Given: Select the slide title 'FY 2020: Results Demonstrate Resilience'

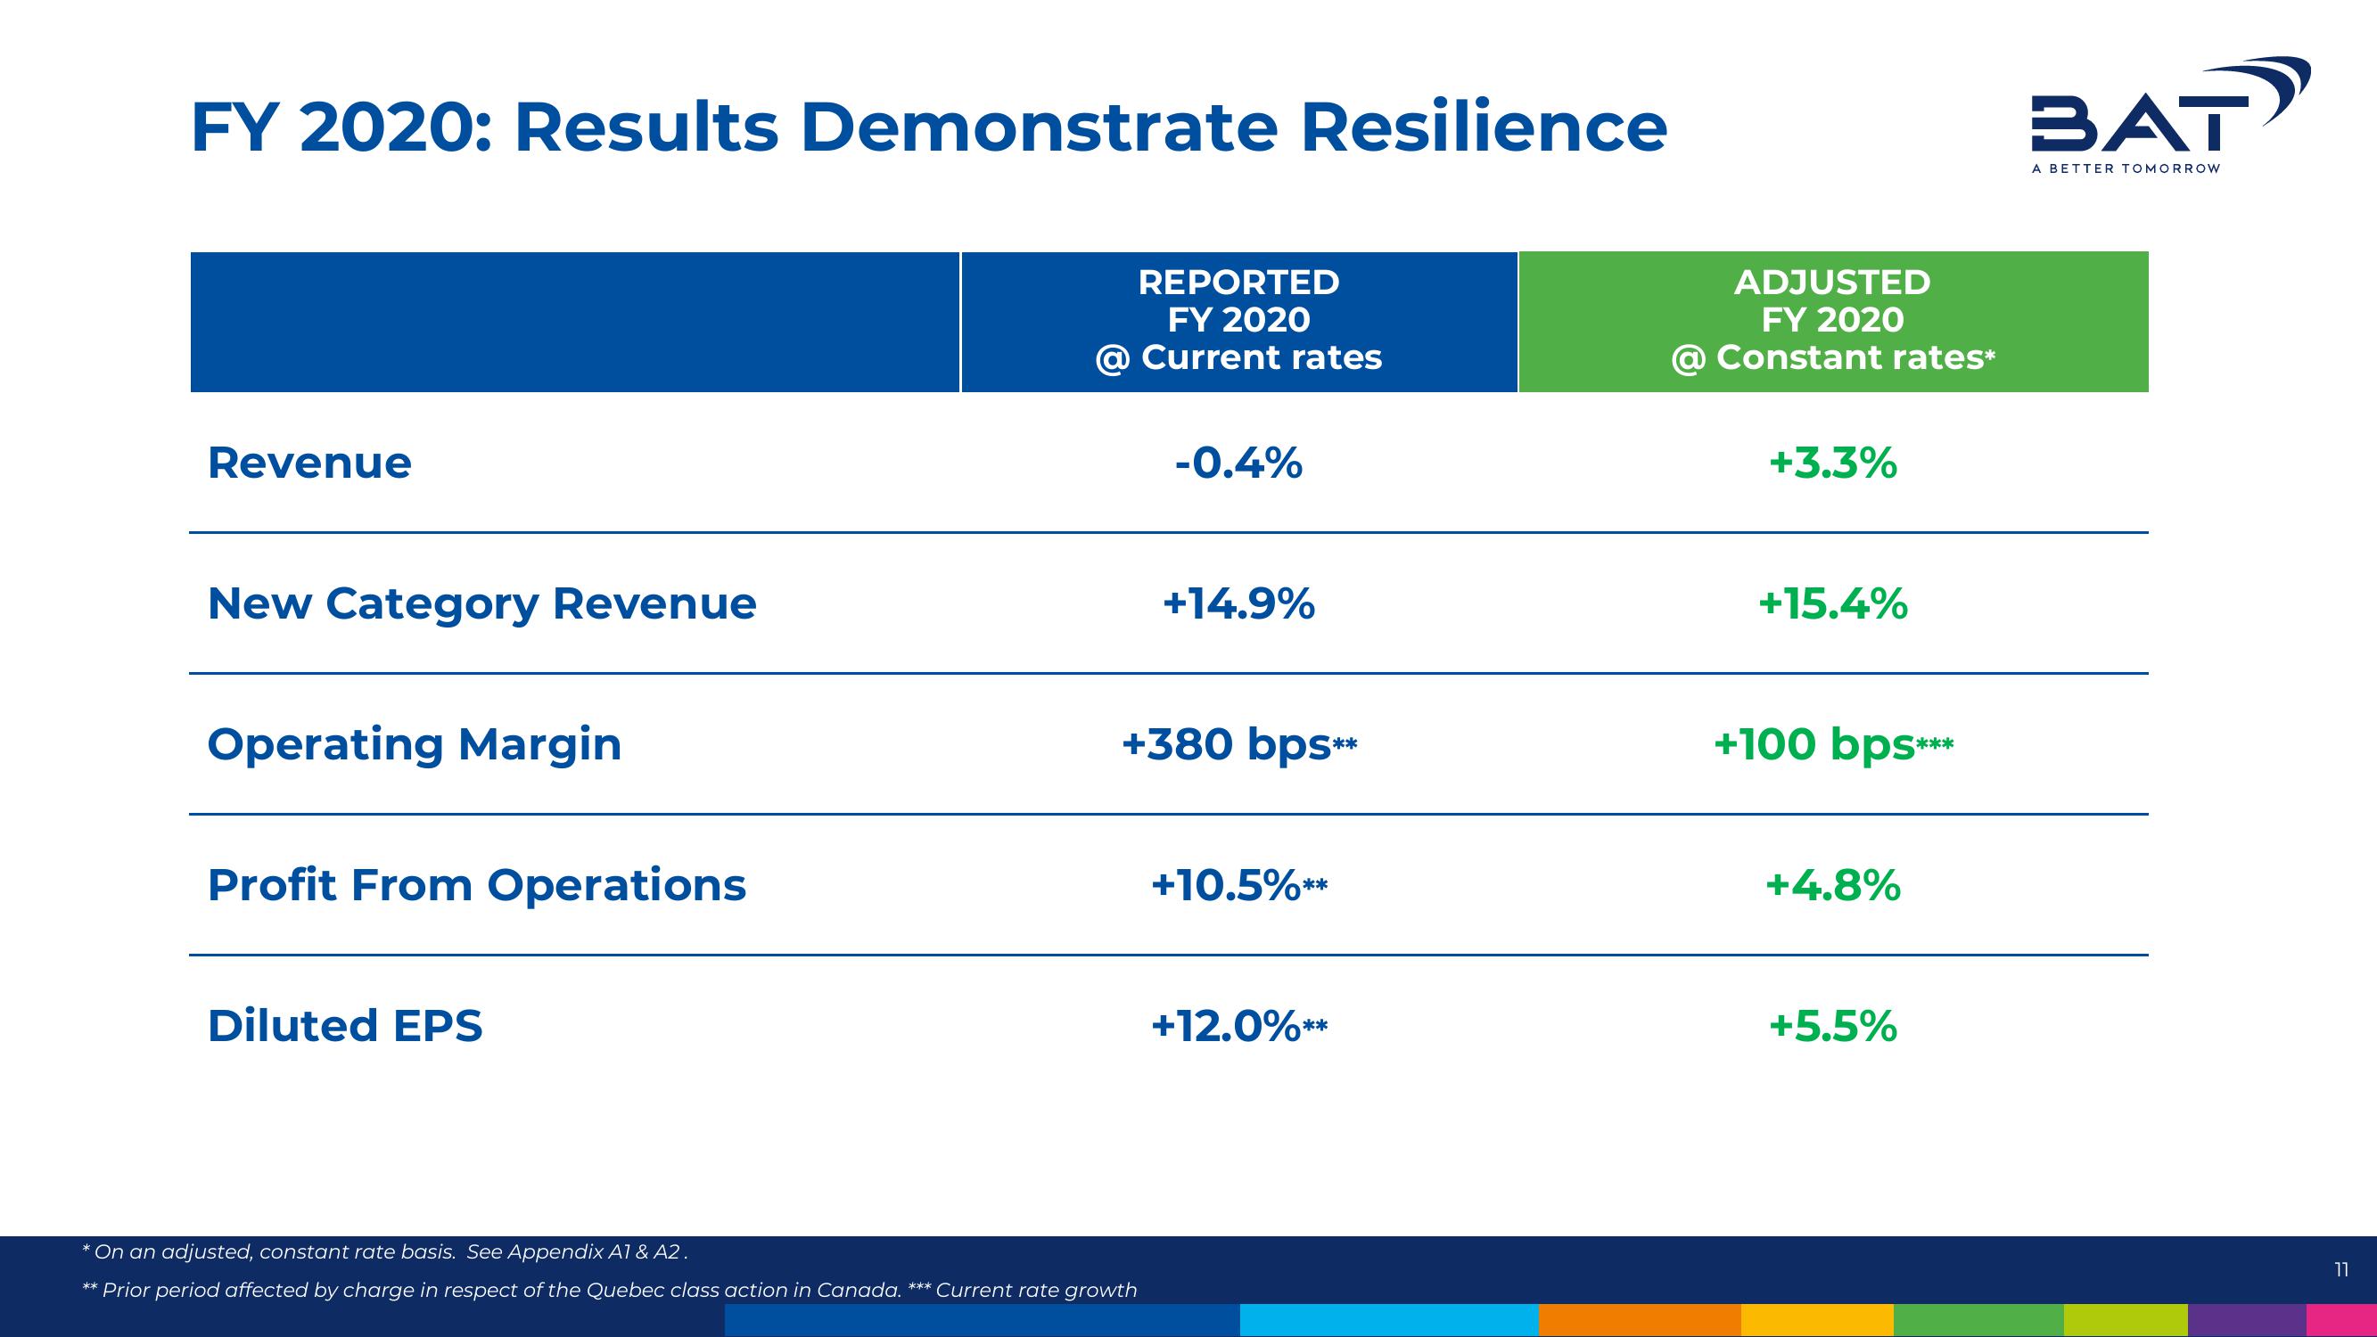Looking at the screenshot, I should click(x=928, y=127).
